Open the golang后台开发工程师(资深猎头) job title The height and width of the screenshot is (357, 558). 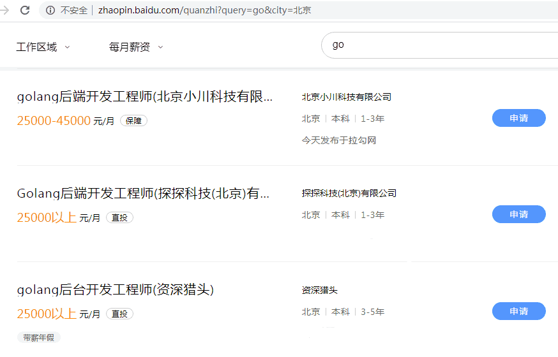click(x=116, y=289)
